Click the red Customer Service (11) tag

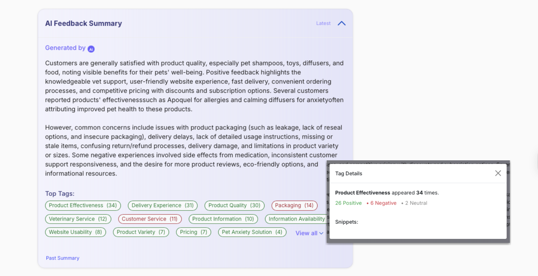tap(150, 219)
